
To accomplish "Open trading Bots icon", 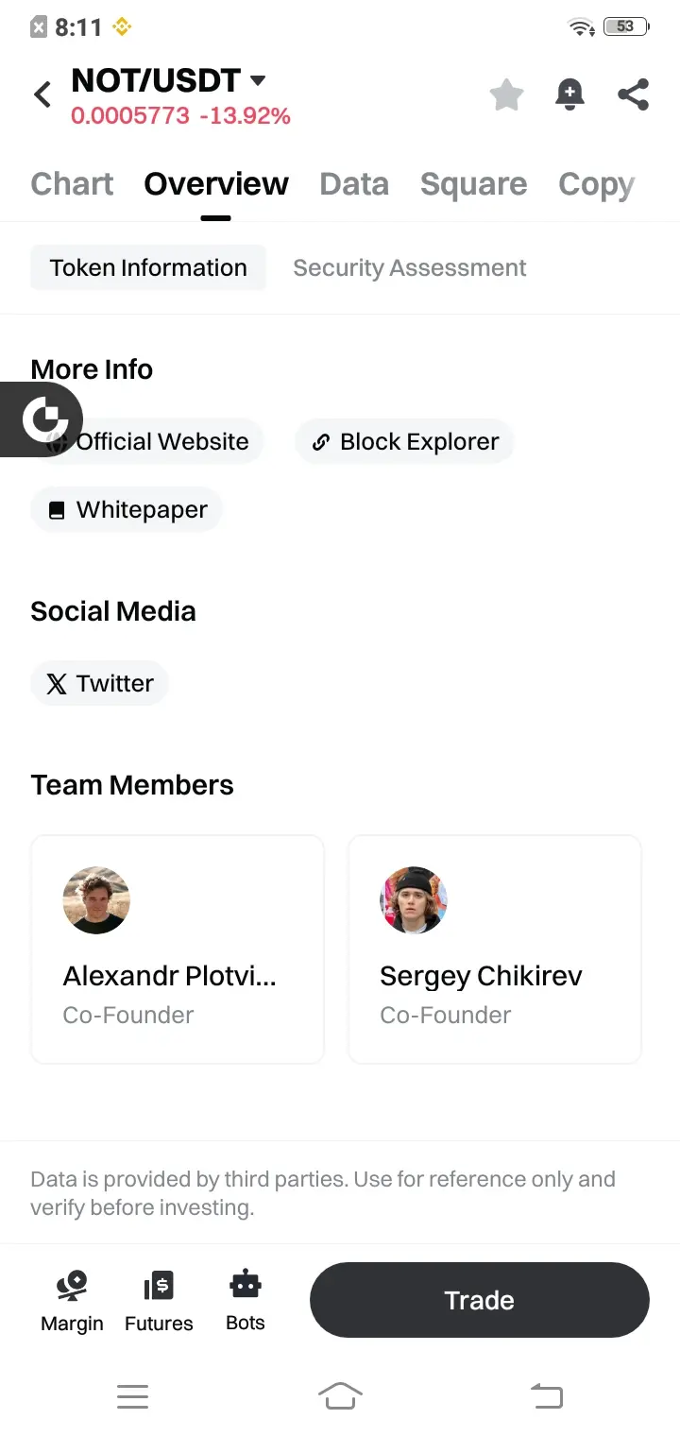I will click(x=246, y=1300).
